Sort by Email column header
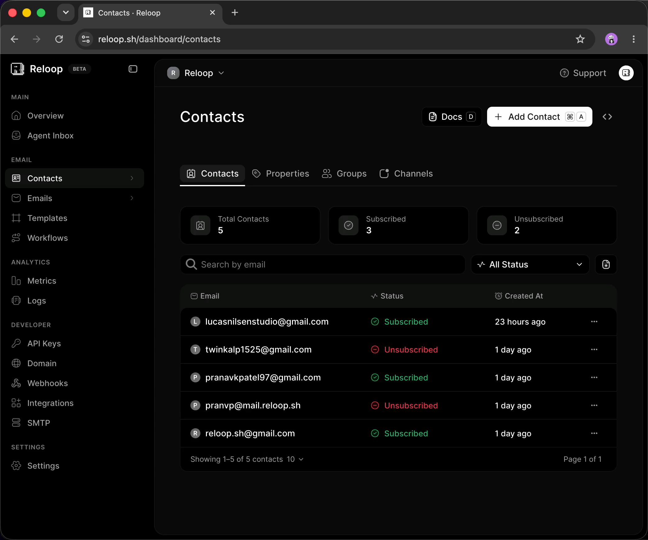 pos(205,296)
